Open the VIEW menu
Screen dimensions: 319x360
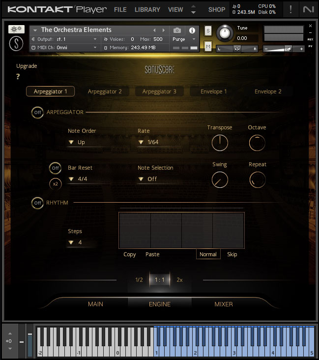(x=175, y=10)
